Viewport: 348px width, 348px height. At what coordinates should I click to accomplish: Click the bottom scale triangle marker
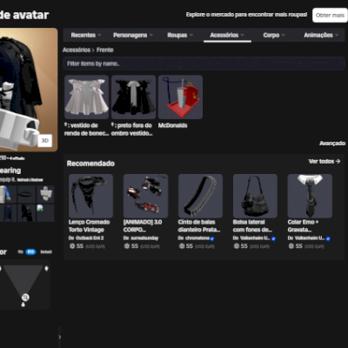pos(23,304)
